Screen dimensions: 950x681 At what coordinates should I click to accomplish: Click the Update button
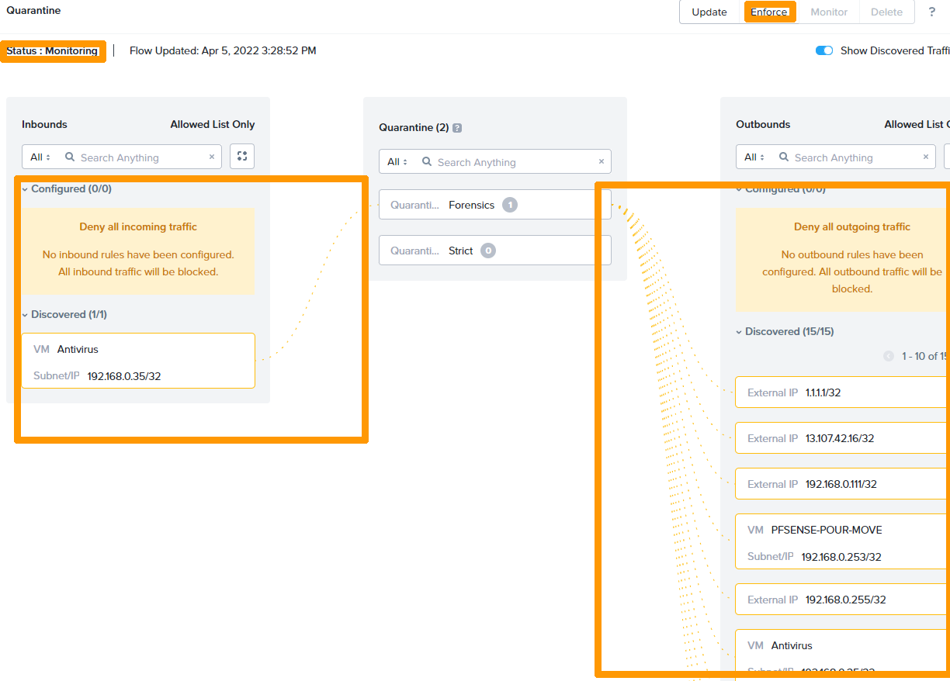point(709,12)
